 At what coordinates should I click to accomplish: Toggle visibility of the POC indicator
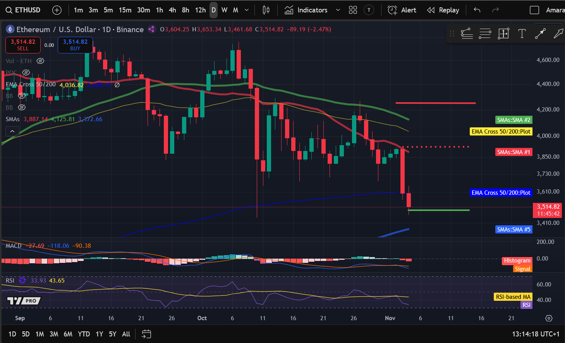point(26,72)
